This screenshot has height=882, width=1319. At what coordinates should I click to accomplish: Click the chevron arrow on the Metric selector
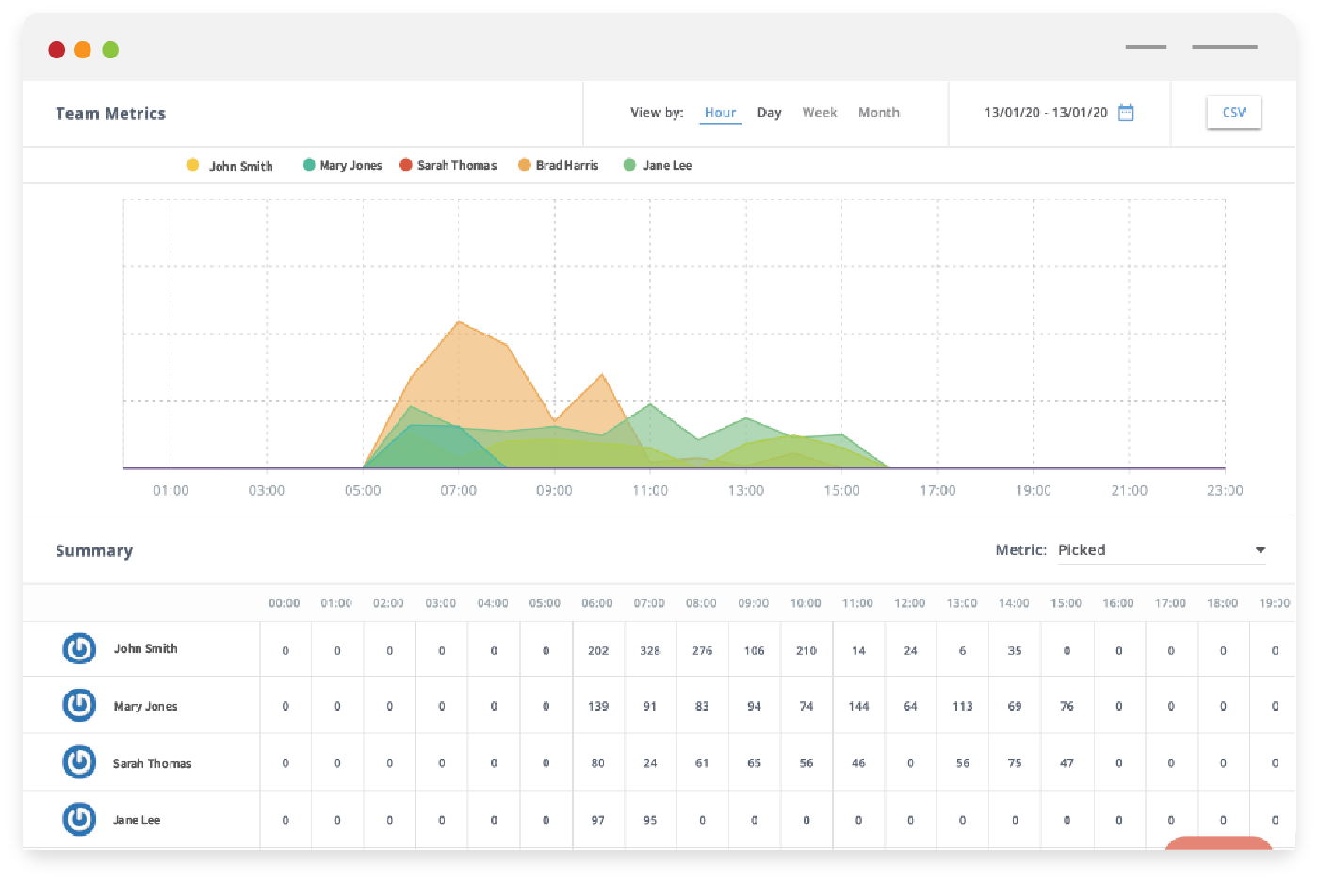[1261, 549]
